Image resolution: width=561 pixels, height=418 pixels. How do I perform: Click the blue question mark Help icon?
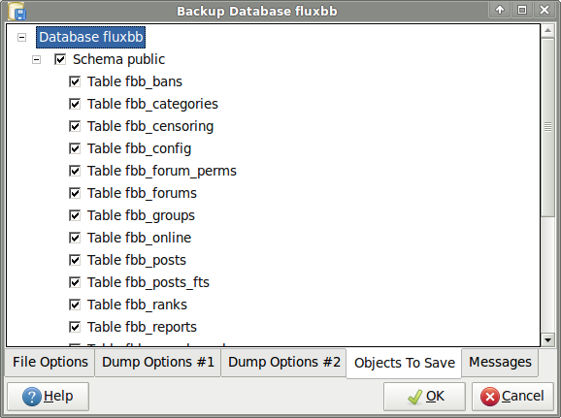(x=31, y=397)
